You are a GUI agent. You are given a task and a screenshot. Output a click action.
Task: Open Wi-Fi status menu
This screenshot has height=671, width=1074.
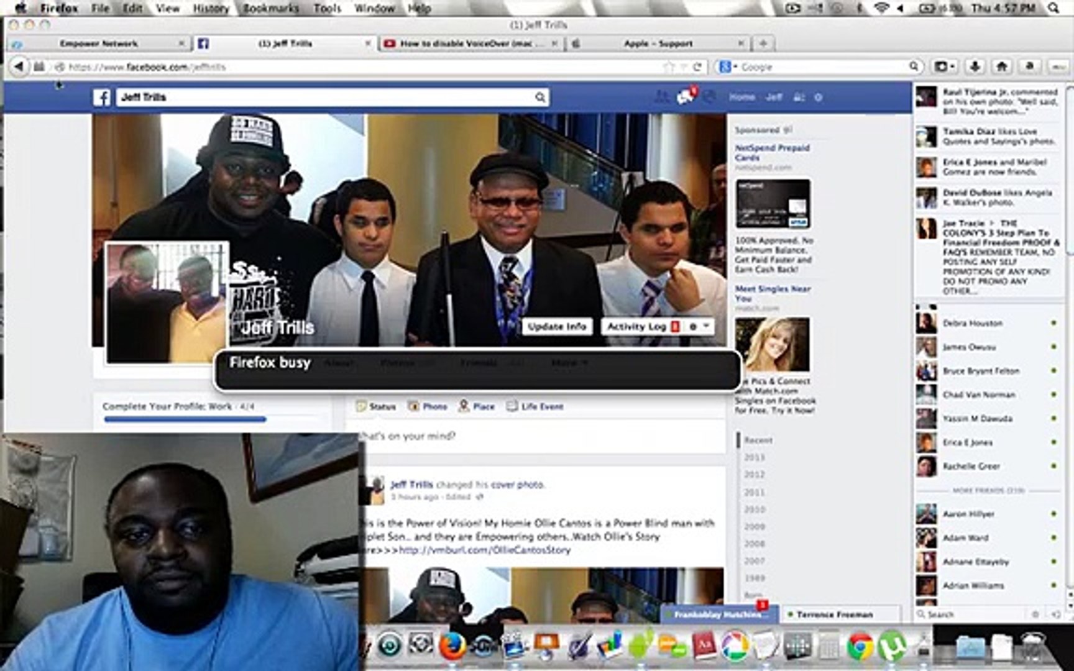(881, 8)
